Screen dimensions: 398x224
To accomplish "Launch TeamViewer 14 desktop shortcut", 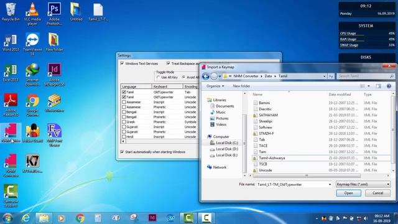I will tap(32, 44).
